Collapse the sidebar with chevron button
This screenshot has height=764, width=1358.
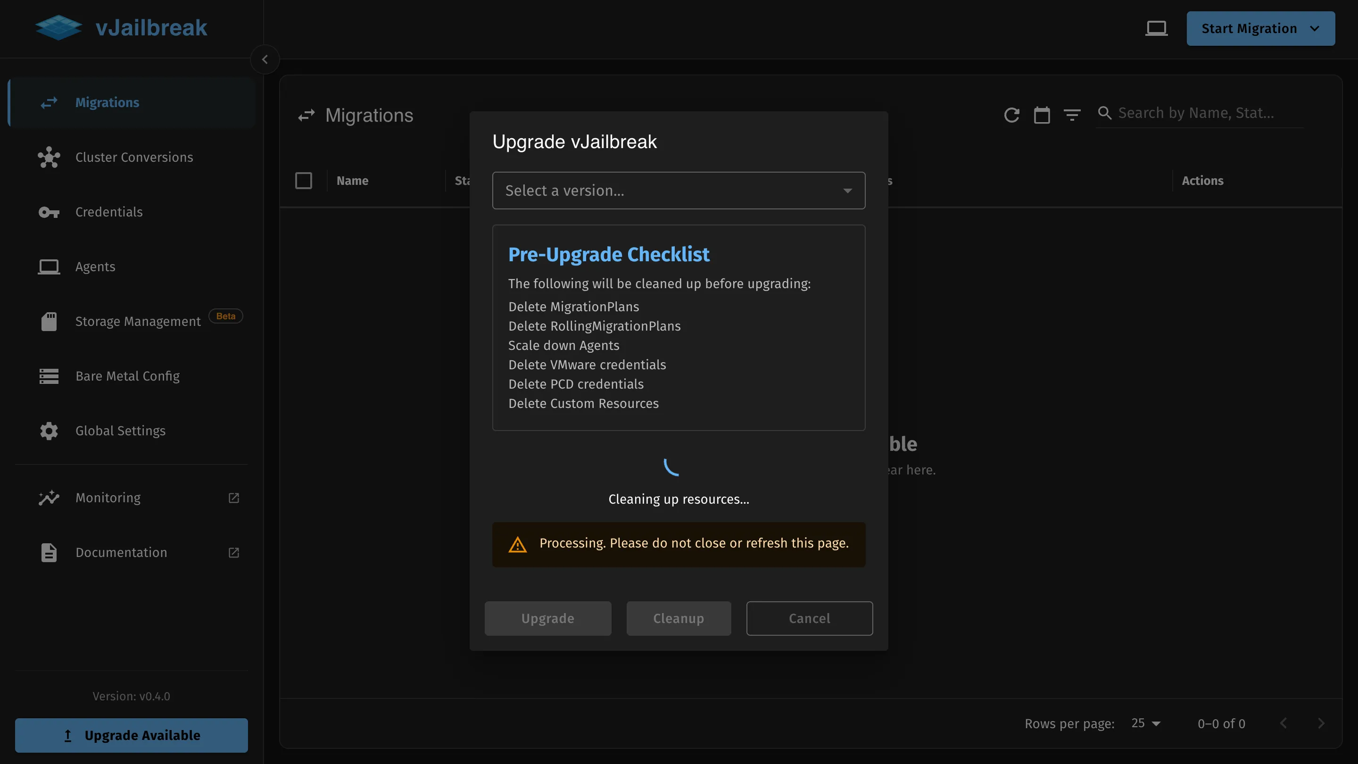point(265,59)
